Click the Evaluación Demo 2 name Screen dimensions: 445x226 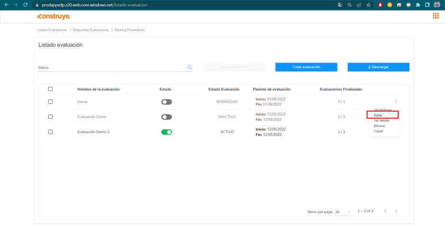pyautogui.click(x=93, y=132)
